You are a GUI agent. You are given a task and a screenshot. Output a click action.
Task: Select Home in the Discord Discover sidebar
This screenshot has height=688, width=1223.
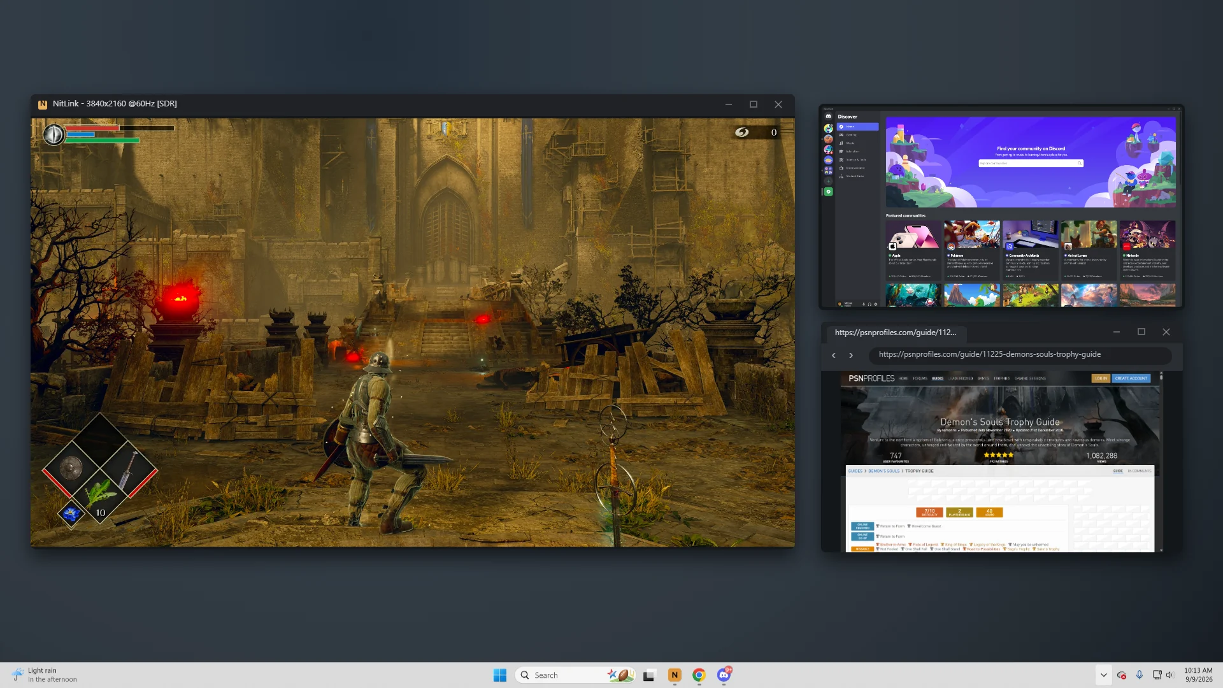point(857,127)
